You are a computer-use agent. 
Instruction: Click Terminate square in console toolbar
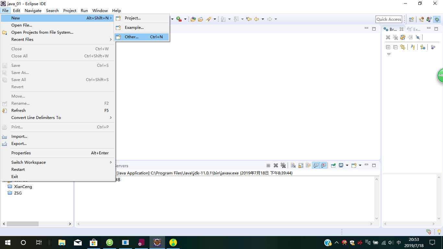click(268, 165)
